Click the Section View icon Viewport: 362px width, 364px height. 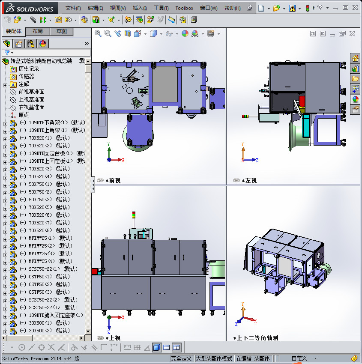click(128, 34)
